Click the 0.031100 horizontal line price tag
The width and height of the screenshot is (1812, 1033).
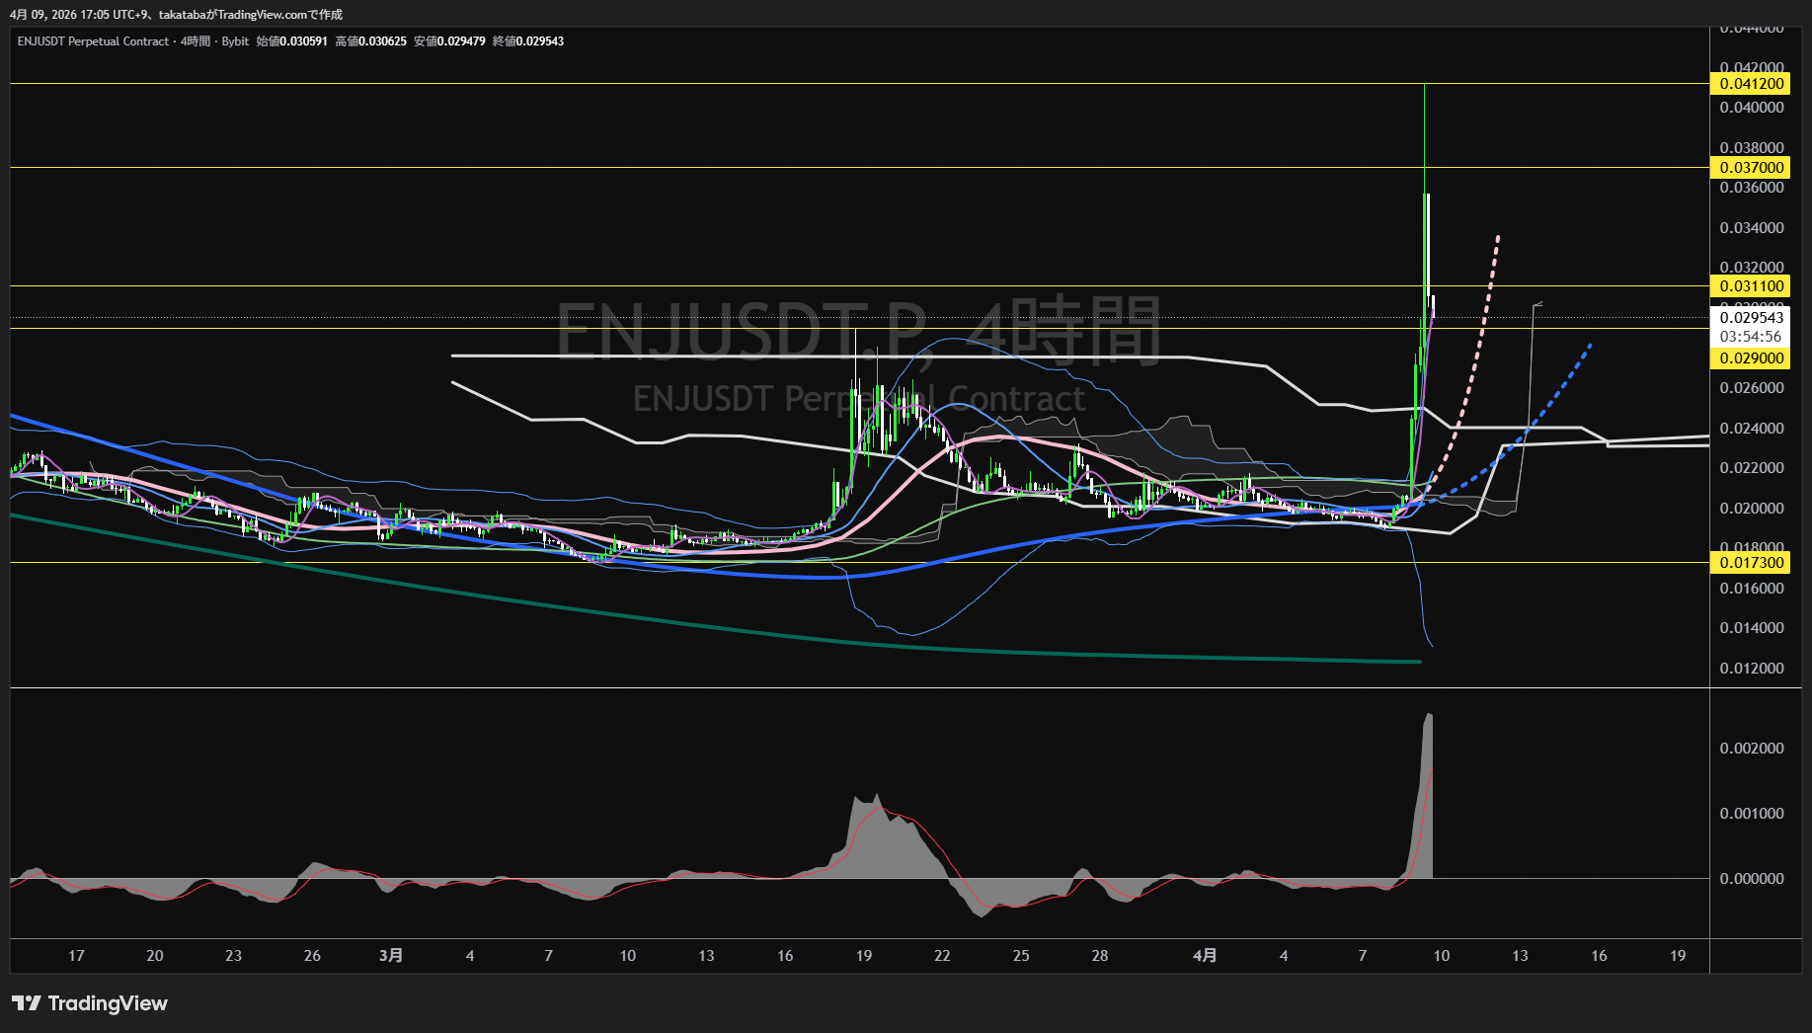[x=1751, y=286]
